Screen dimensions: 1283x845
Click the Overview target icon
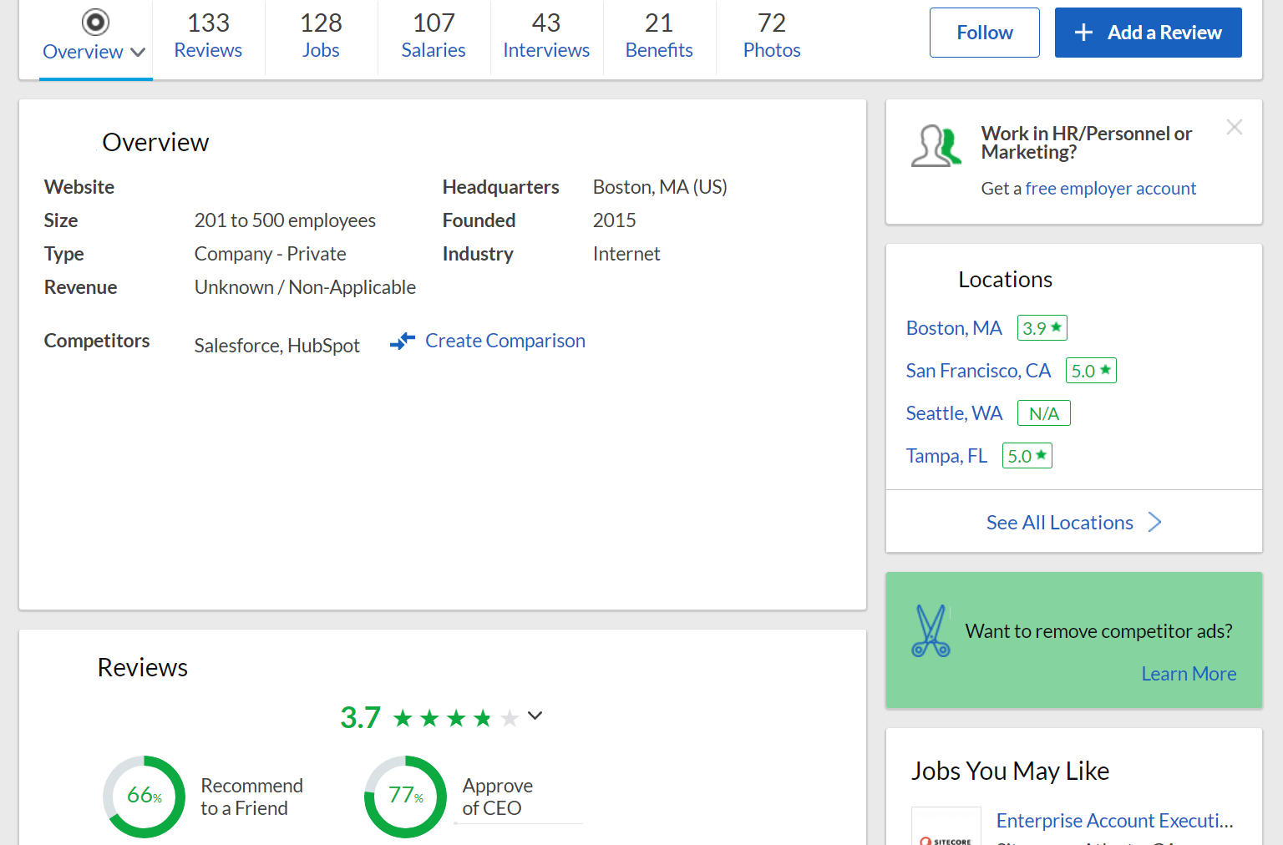(x=95, y=22)
